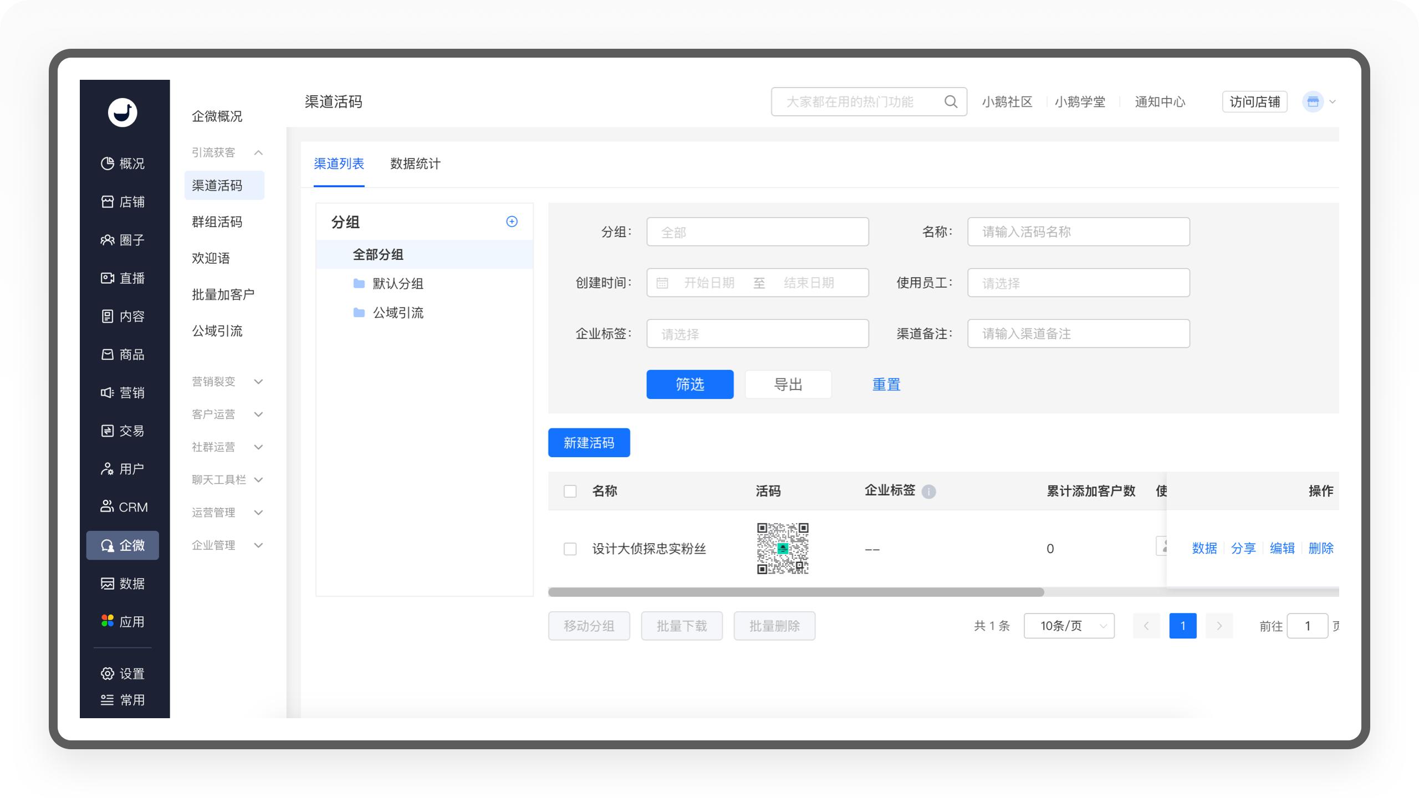Click the QR code image of 设计大侦探忠实粉丝

coord(783,548)
